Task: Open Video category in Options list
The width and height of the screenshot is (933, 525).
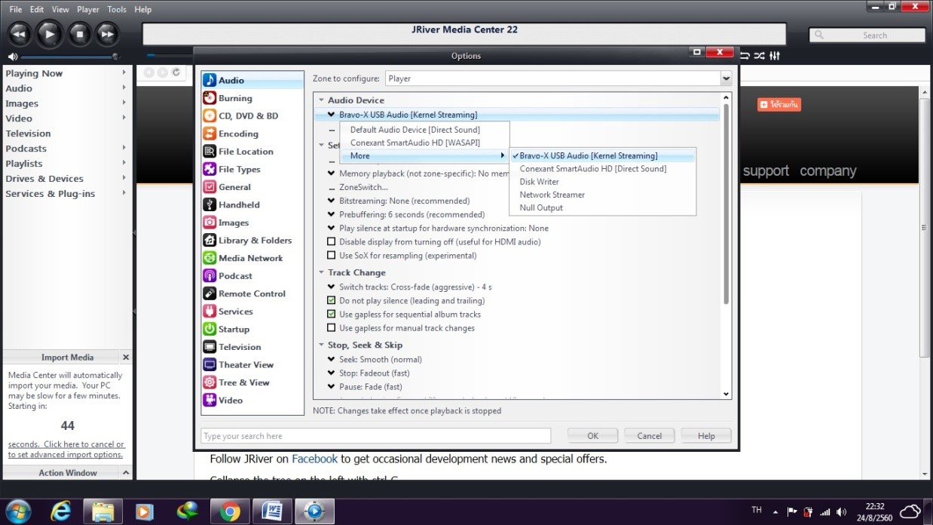Action: tap(252, 400)
